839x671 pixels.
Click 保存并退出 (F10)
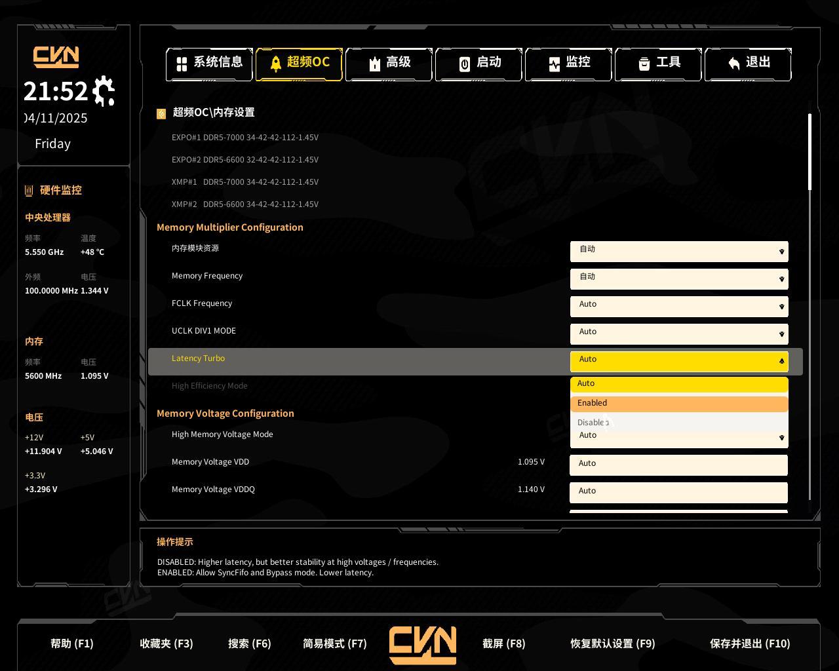click(750, 643)
